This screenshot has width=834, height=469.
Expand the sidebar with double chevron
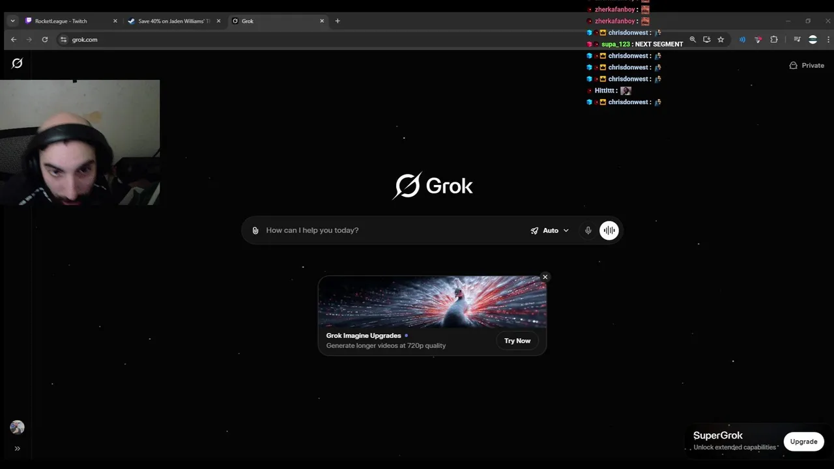pyautogui.click(x=17, y=448)
